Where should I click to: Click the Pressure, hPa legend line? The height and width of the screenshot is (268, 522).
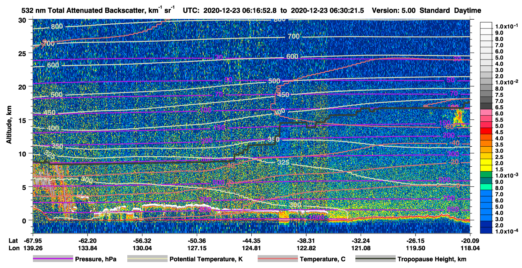tap(53, 259)
